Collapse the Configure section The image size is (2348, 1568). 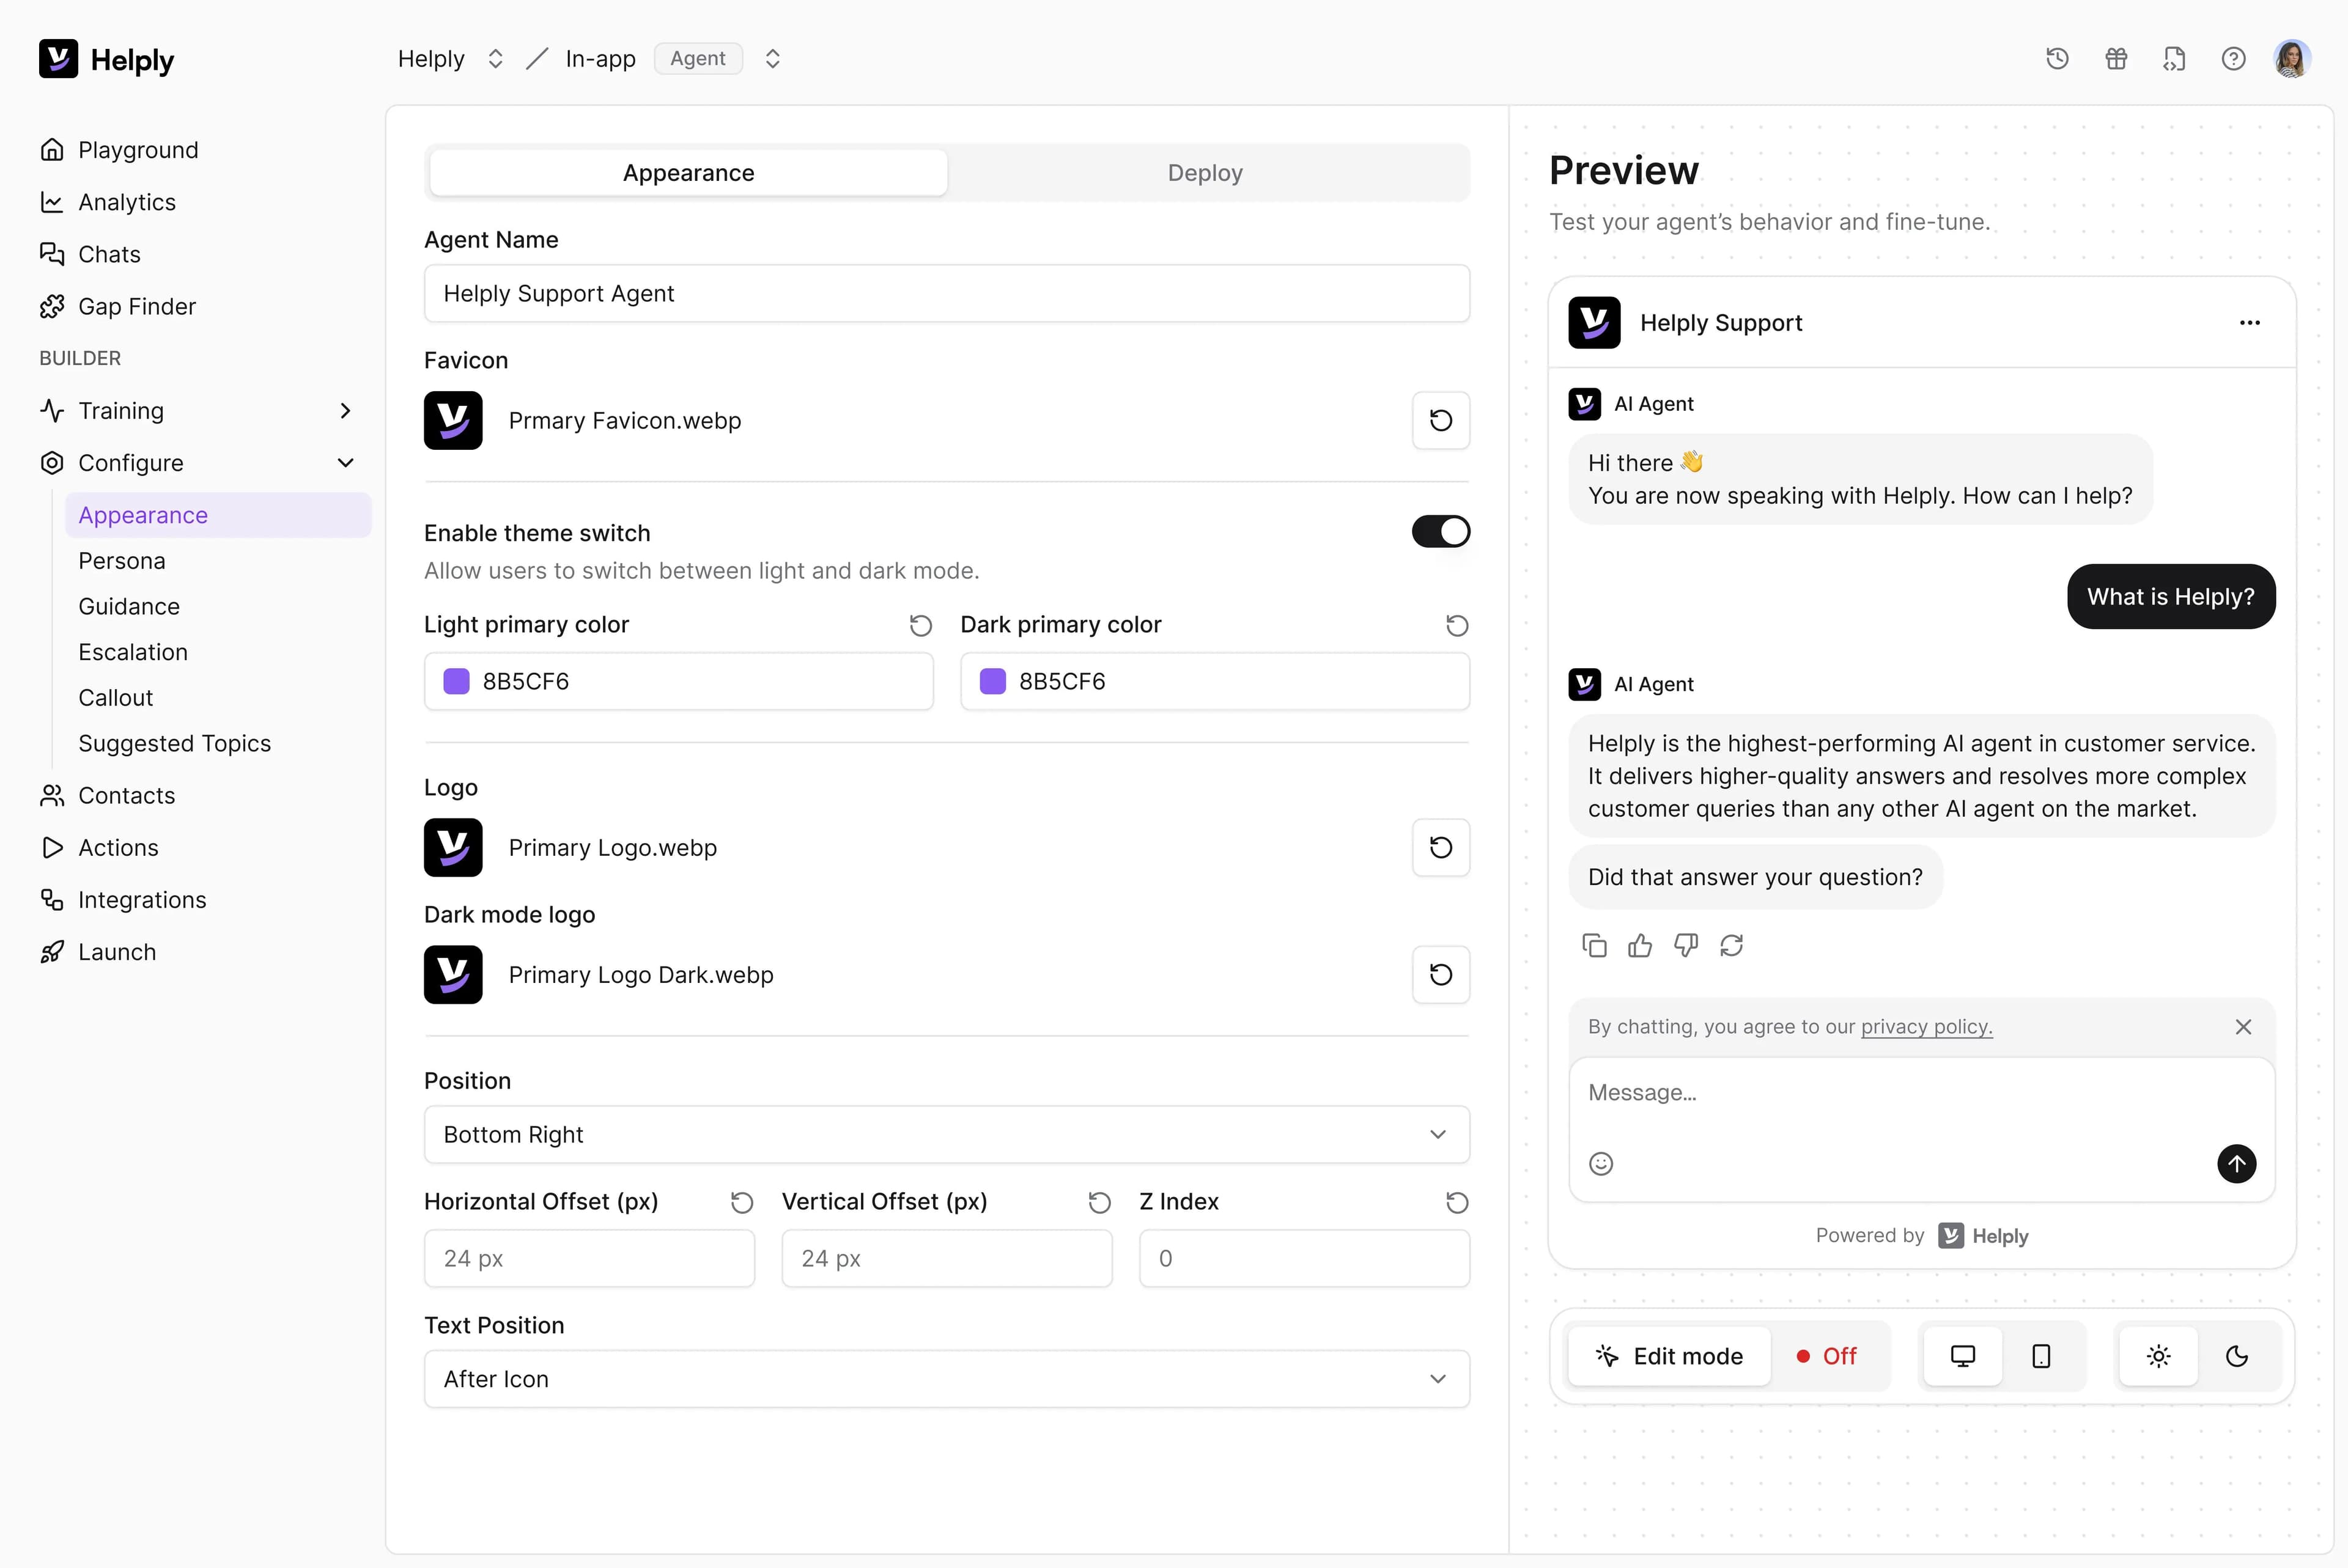point(345,463)
